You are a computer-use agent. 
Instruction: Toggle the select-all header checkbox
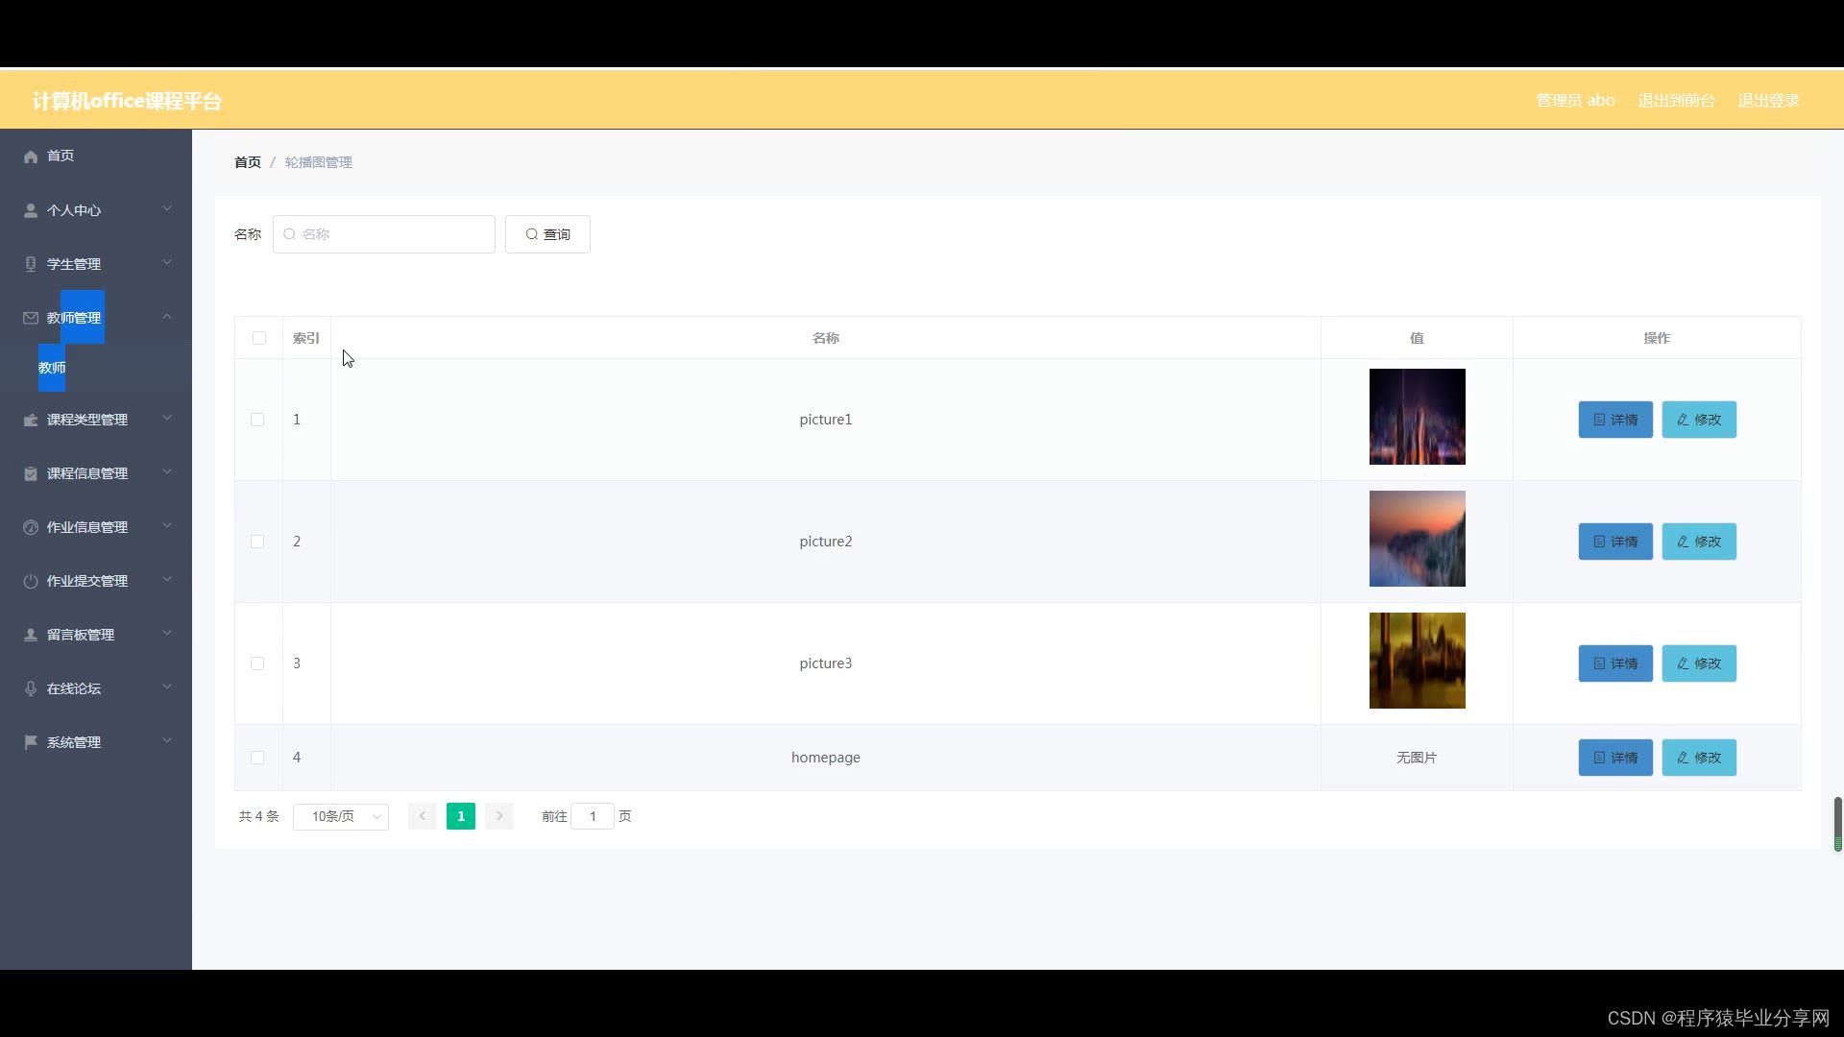[x=259, y=338]
